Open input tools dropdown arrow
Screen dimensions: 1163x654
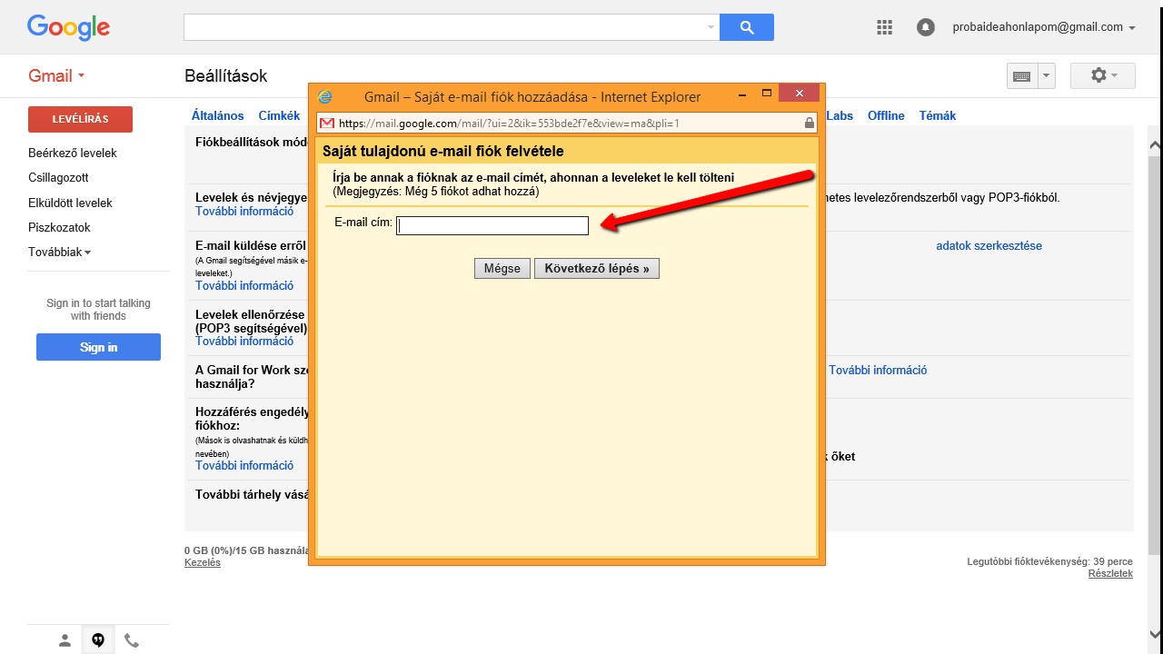coord(1046,76)
